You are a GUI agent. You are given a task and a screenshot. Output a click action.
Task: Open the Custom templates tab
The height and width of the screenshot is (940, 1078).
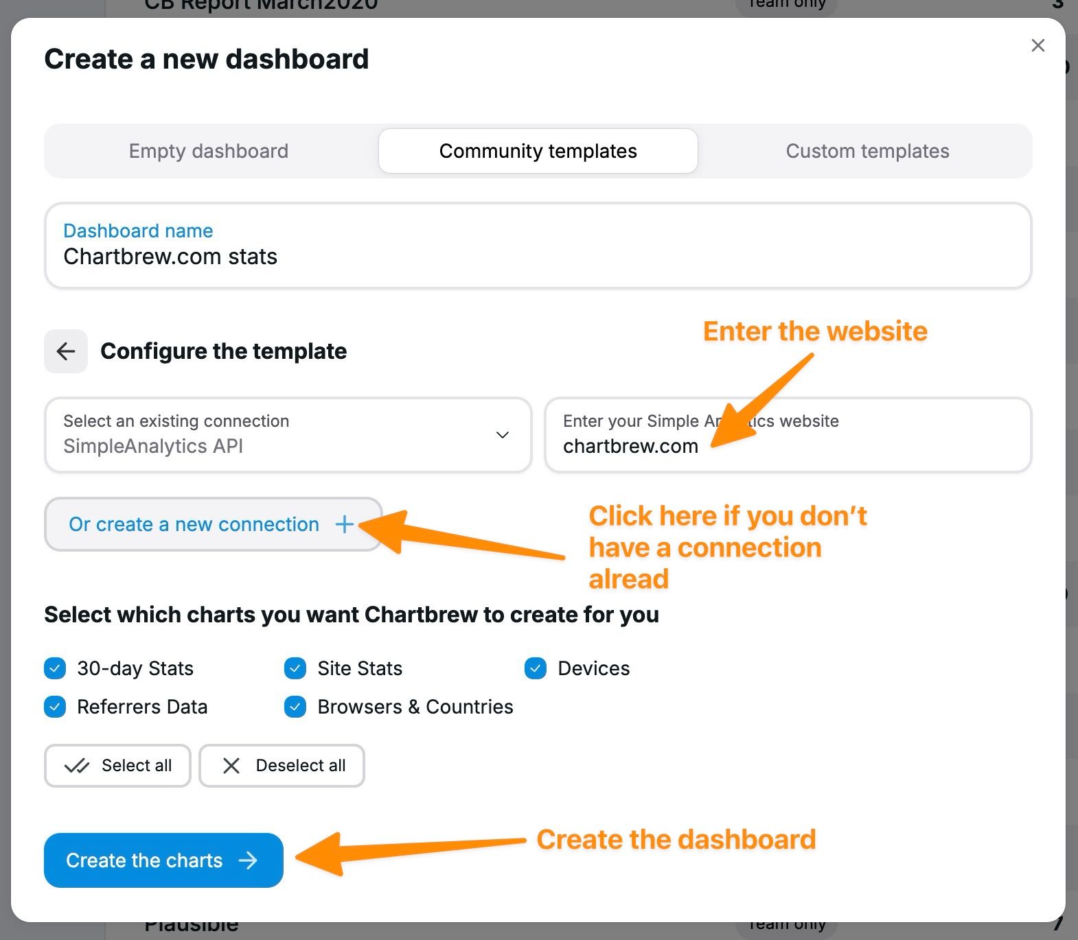pyautogui.click(x=867, y=151)
